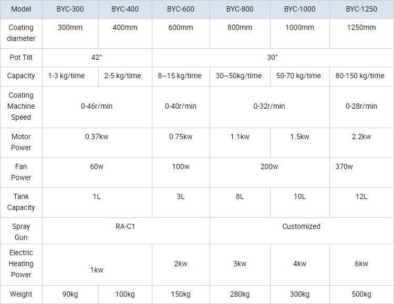The width and height of the screenshot is (394, 304).
Task: Select the 1250mm coating diameter cell
Action: [361, 27]
